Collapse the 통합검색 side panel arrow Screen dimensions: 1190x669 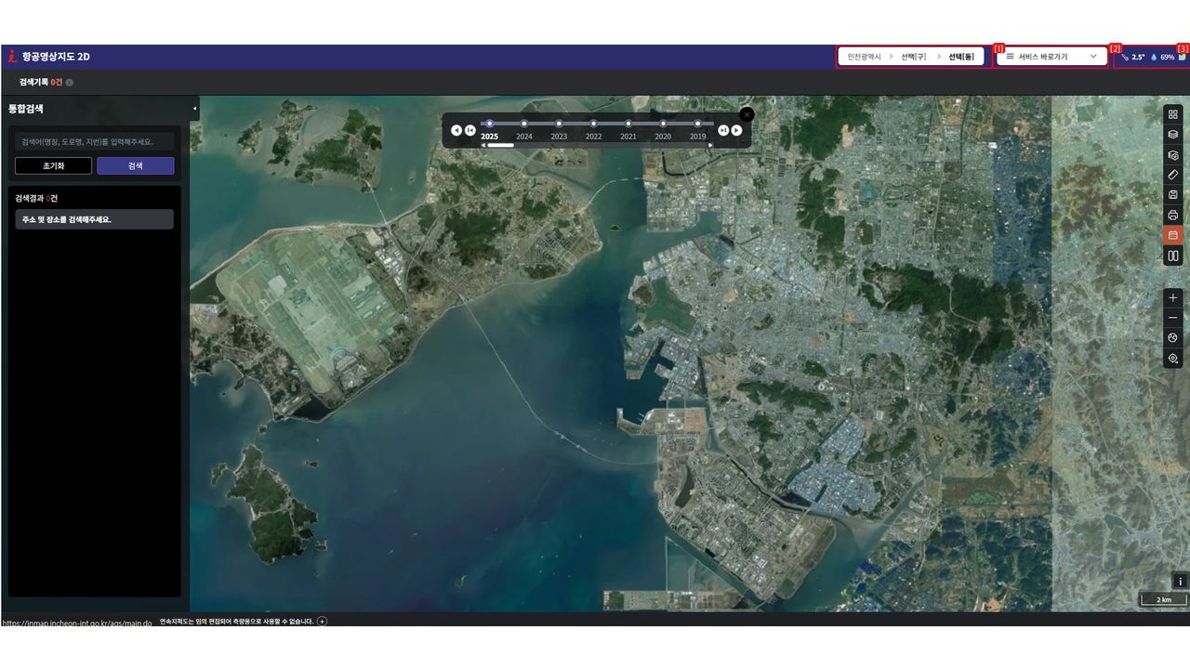point(195,109)
